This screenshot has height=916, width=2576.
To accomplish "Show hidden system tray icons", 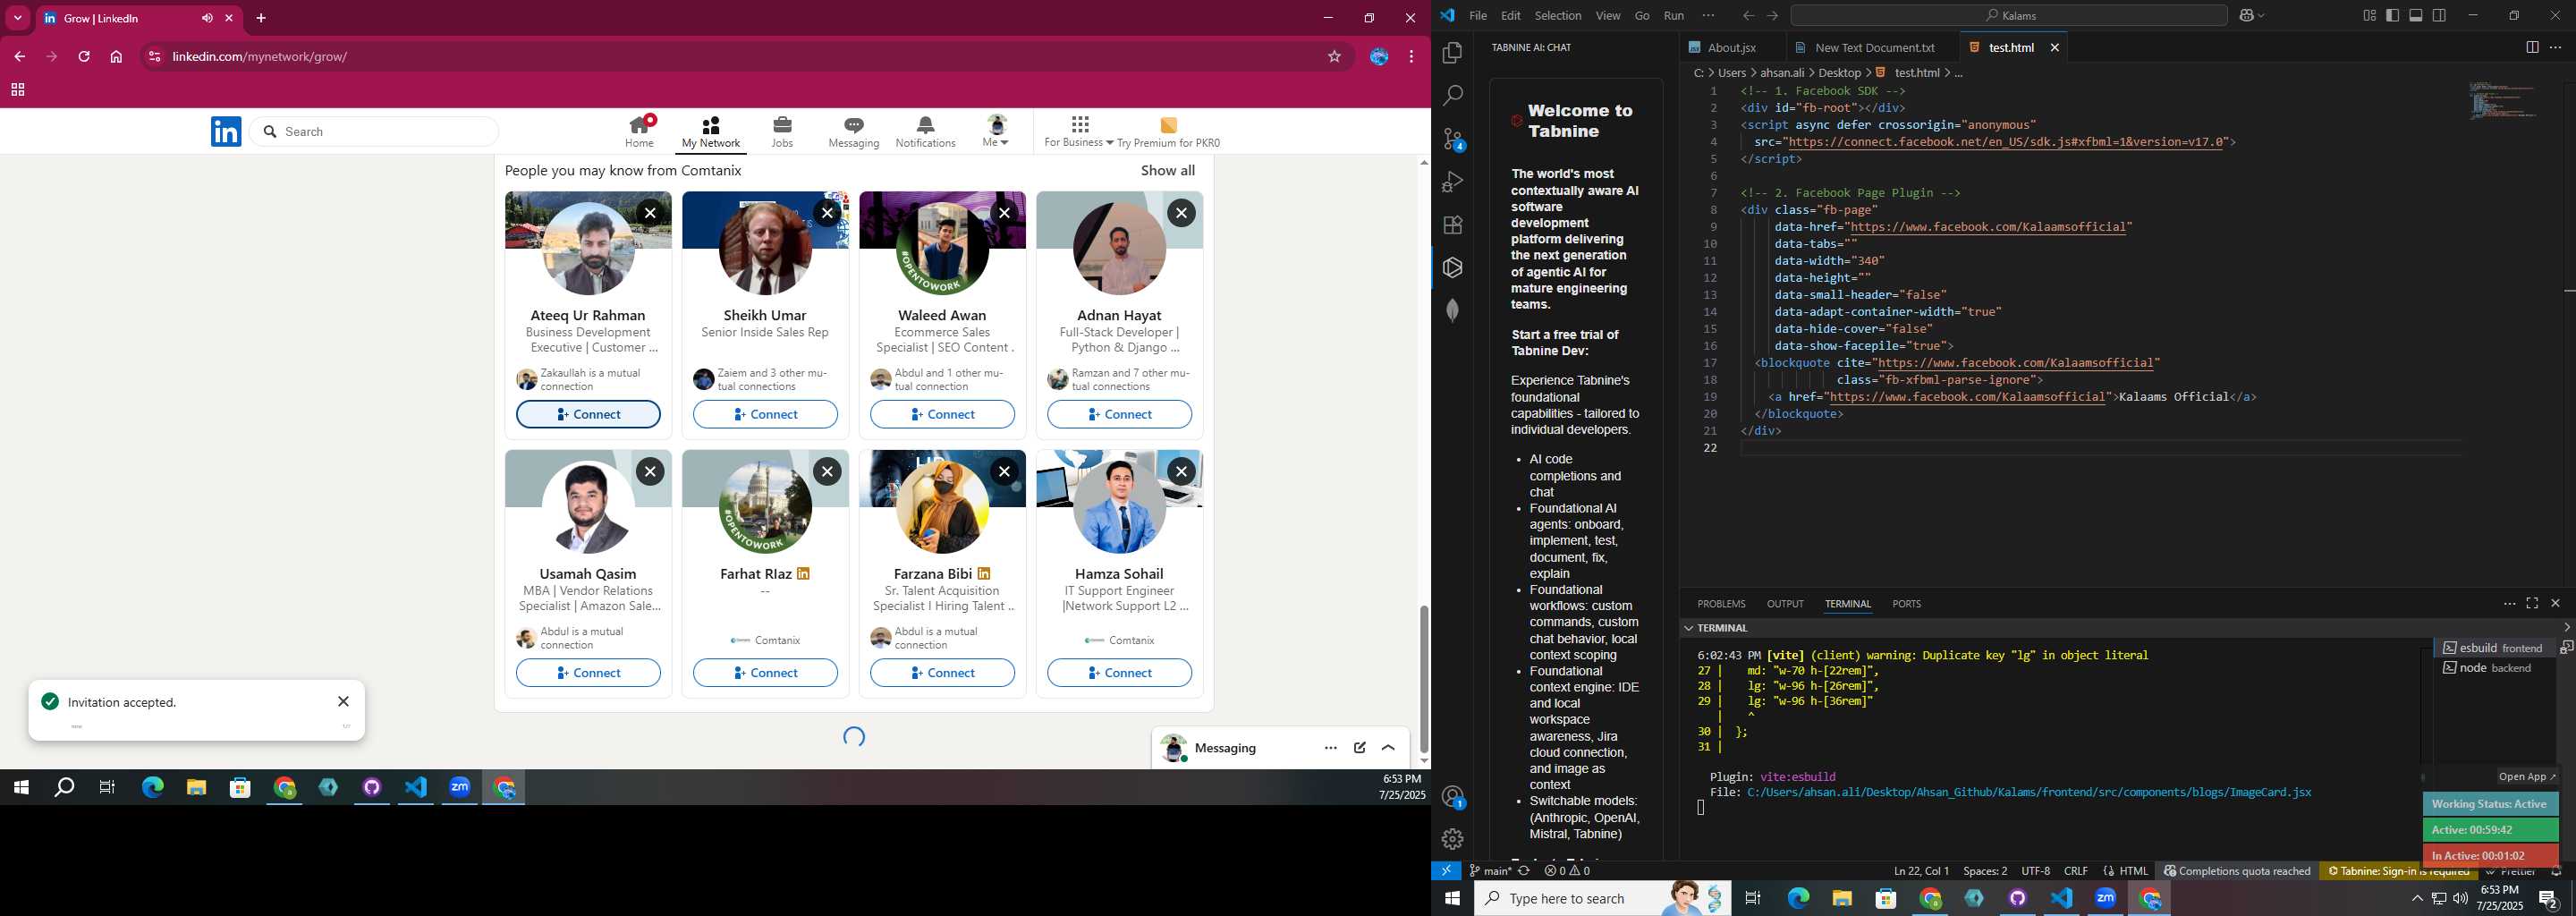I will pyautogui.click(x=2417, y=898).
